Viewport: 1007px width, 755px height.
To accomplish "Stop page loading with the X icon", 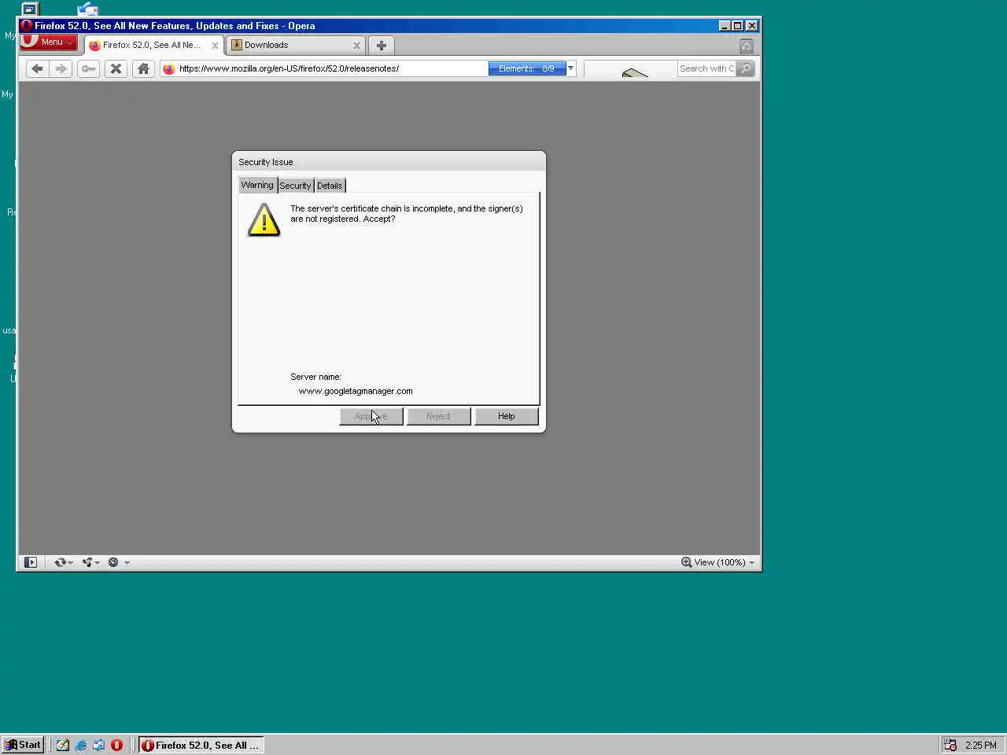I will click(x=116, y=68).
